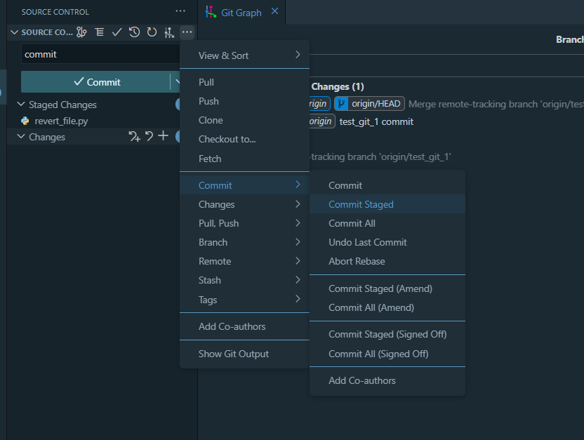Open Source Control panel more actions ellipsis
The height and width of the screenshot is (440, 584).
pyautogui.click(x=180, y=11)
